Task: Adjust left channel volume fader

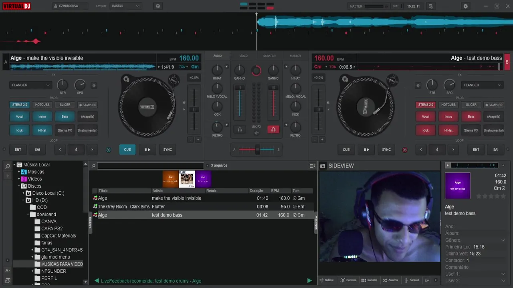Action: [x=240, y=88]
